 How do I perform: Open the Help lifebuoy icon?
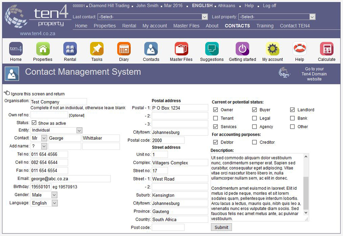(x=300, y=49)
